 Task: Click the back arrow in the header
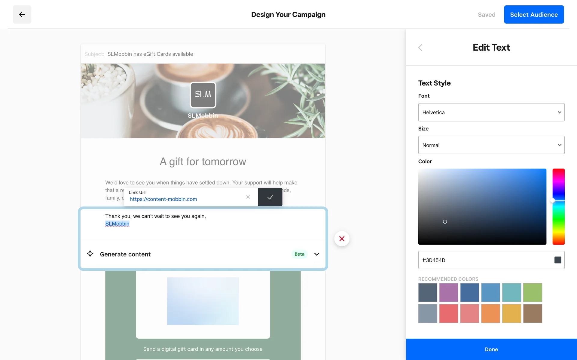pyautogui.click(x=22, y=14)
